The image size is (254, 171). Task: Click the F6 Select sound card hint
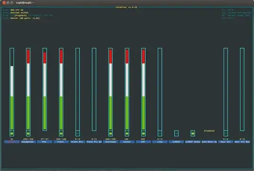[x=236, y=16]
